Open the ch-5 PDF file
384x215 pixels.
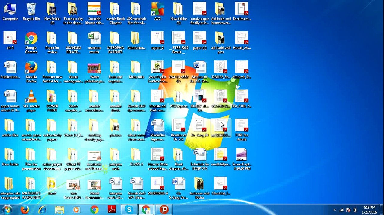click(10, 41)
